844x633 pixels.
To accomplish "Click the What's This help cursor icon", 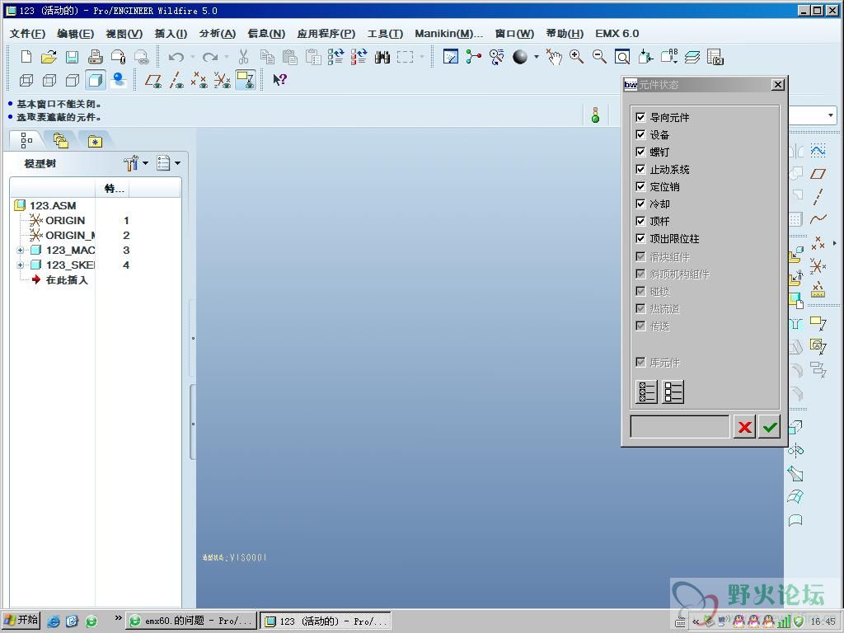I will point(279,80).
